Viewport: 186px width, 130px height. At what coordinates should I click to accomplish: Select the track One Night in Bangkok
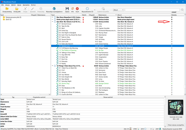pos(118,33)
